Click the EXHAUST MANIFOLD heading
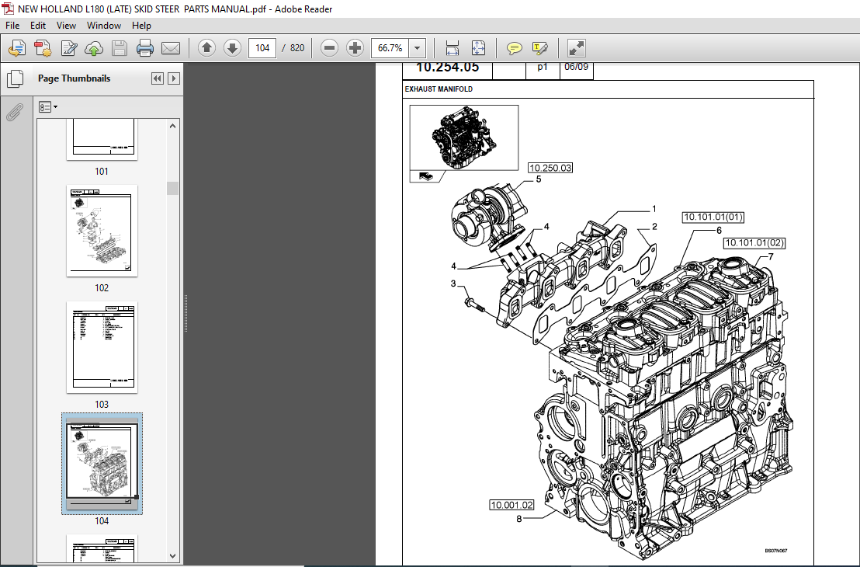The height and width of the screenshot is (567, 860). pyautogui.click(x=439, y=89)
